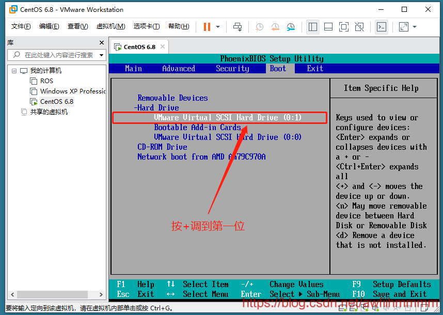443x315 pixels.
Task: Open the 查看(V) menu
Action: 77,26
